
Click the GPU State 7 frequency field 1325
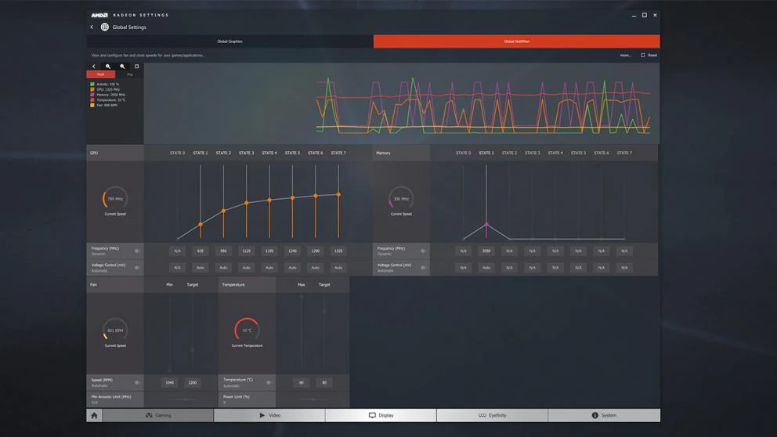(338, 251)
